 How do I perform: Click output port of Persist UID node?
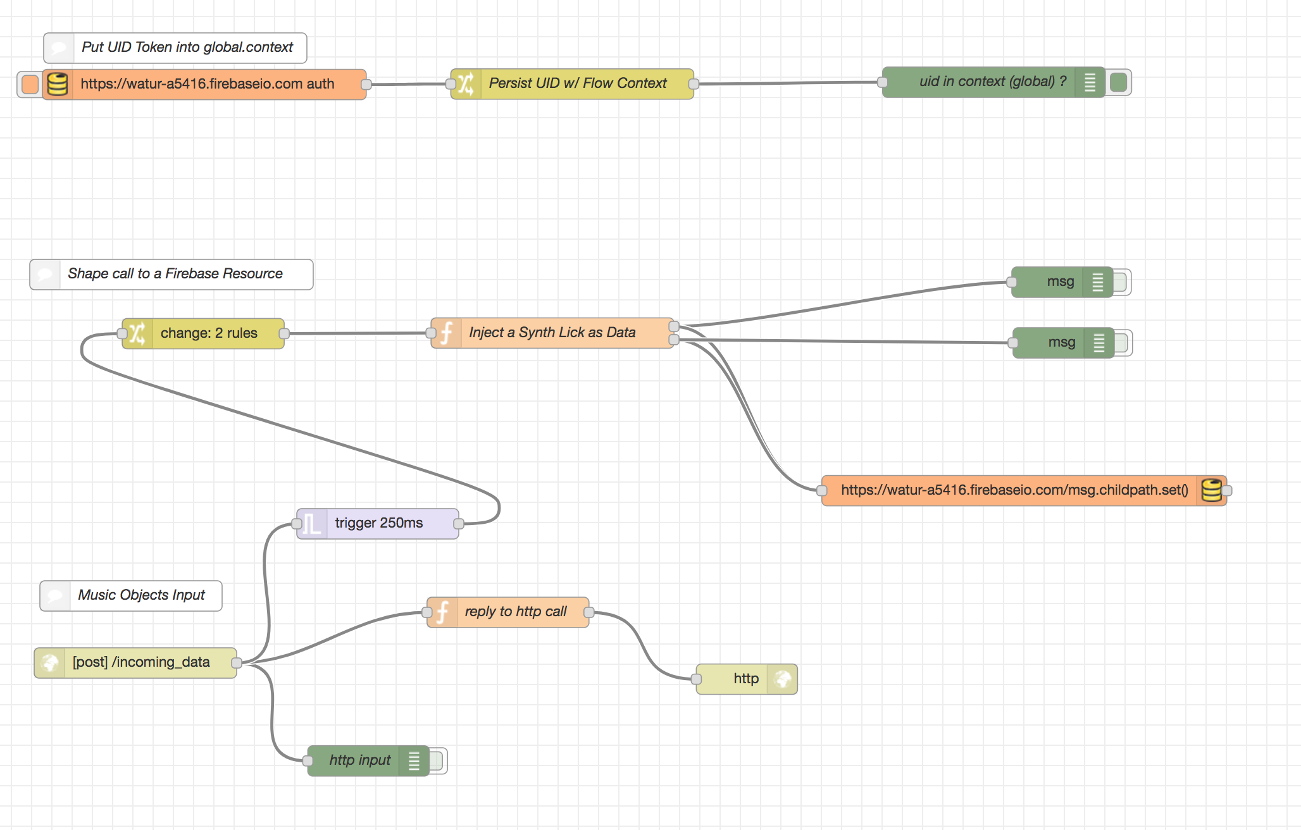694,84
